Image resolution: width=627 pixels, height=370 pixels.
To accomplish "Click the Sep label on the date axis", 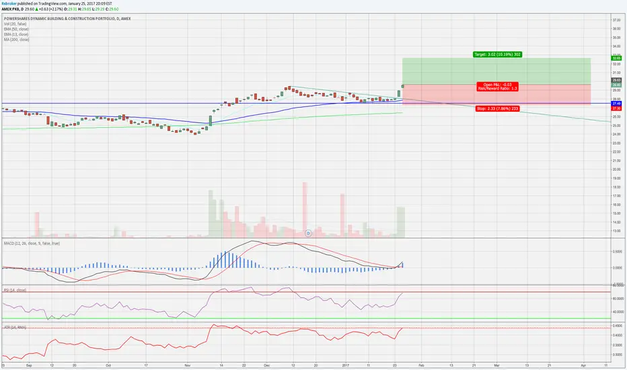I will click(29, 365).
